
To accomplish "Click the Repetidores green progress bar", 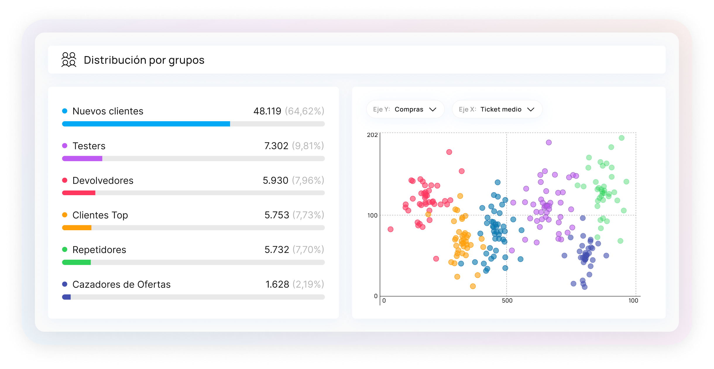I will [x=76, y=262].
